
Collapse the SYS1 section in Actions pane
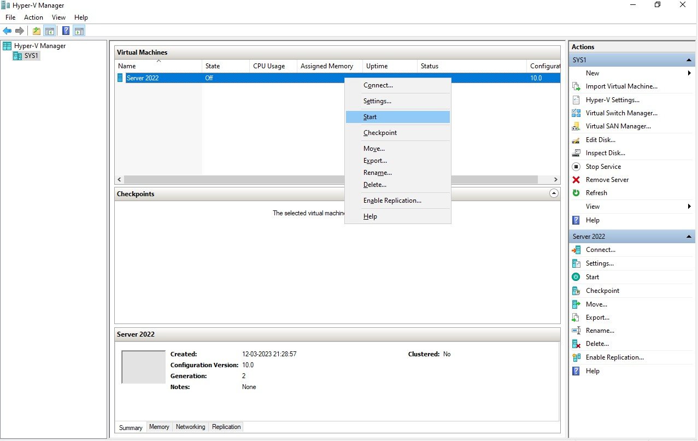pos(689,60)
